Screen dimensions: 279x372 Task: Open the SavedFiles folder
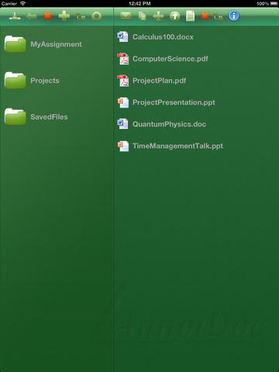[57, 117]
